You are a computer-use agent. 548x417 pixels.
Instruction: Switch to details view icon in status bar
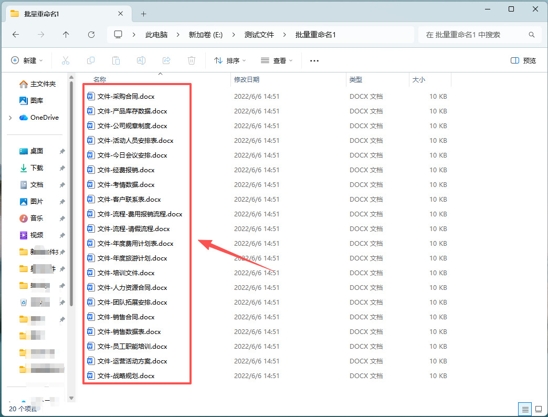(x=524, y=409)
